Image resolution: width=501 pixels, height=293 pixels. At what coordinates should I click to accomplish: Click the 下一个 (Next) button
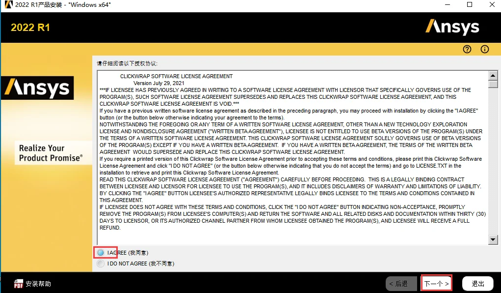click(x=436, y=283)
